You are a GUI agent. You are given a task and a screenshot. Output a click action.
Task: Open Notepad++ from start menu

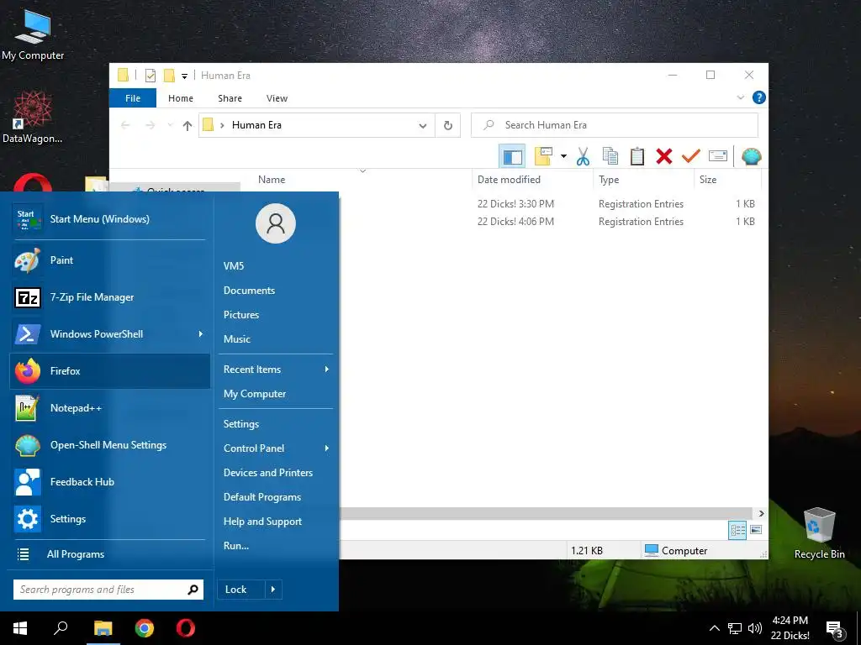(x=110, y=408)
